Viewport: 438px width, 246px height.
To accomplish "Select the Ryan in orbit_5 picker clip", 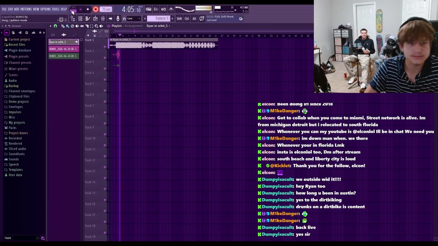I will point(64,42).
